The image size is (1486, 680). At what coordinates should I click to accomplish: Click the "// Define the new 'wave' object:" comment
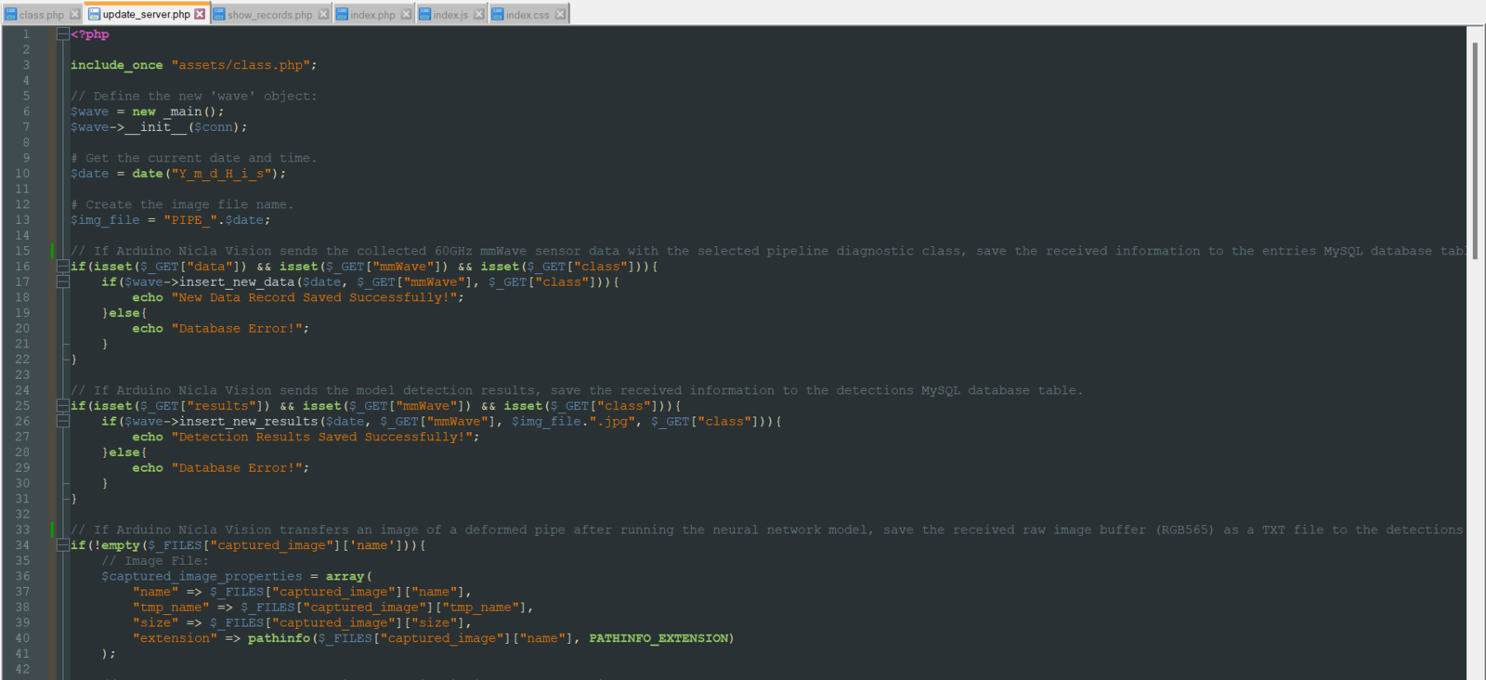(x=194, y=96)
